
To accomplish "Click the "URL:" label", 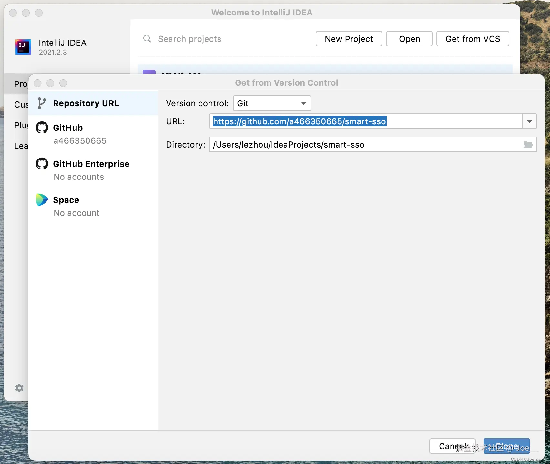I will 175,121.
